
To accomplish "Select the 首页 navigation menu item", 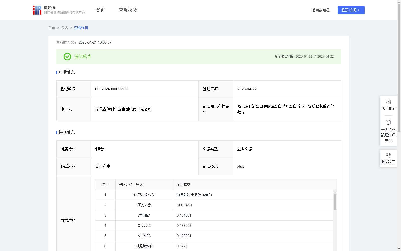I will (100, 10).
